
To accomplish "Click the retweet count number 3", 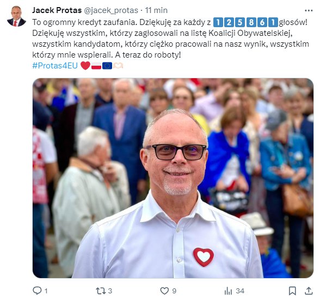I will [110, 291].
